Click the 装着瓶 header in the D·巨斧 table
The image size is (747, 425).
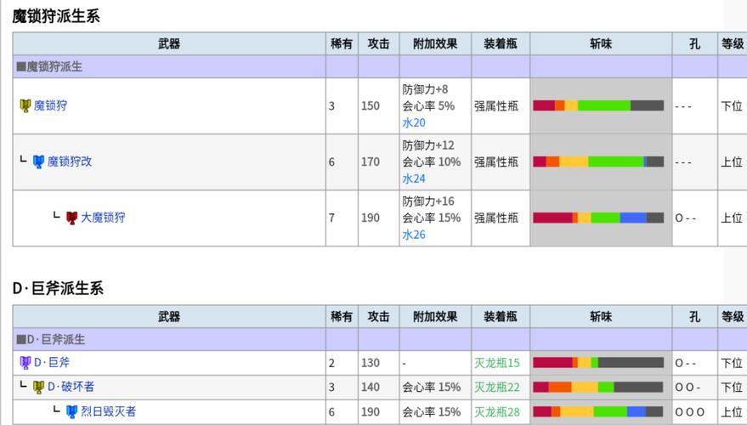tap(501, 316)
